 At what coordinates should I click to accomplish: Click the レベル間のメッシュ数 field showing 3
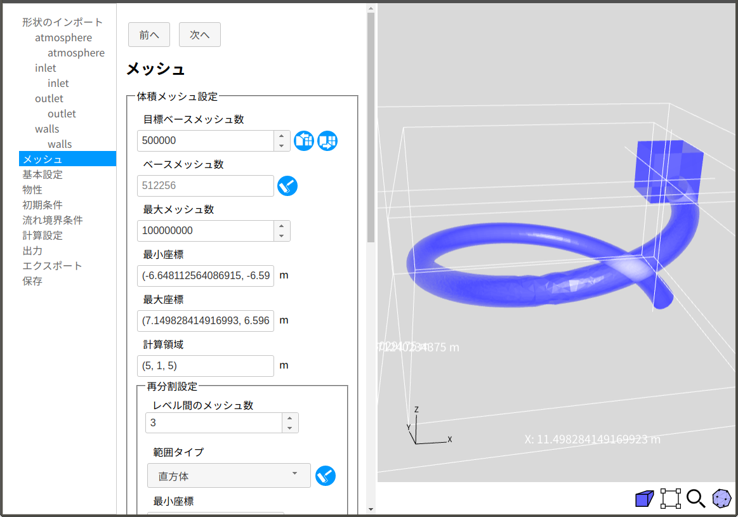click(214, 422)
